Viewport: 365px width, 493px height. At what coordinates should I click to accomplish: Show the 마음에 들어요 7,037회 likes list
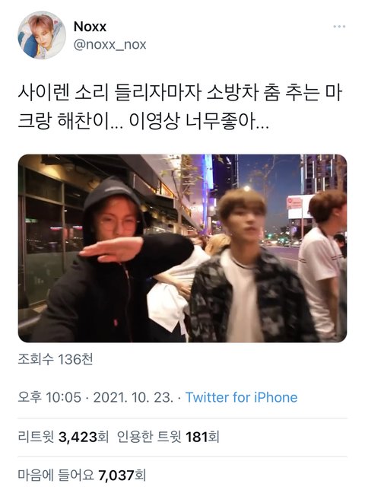[82, 475]
